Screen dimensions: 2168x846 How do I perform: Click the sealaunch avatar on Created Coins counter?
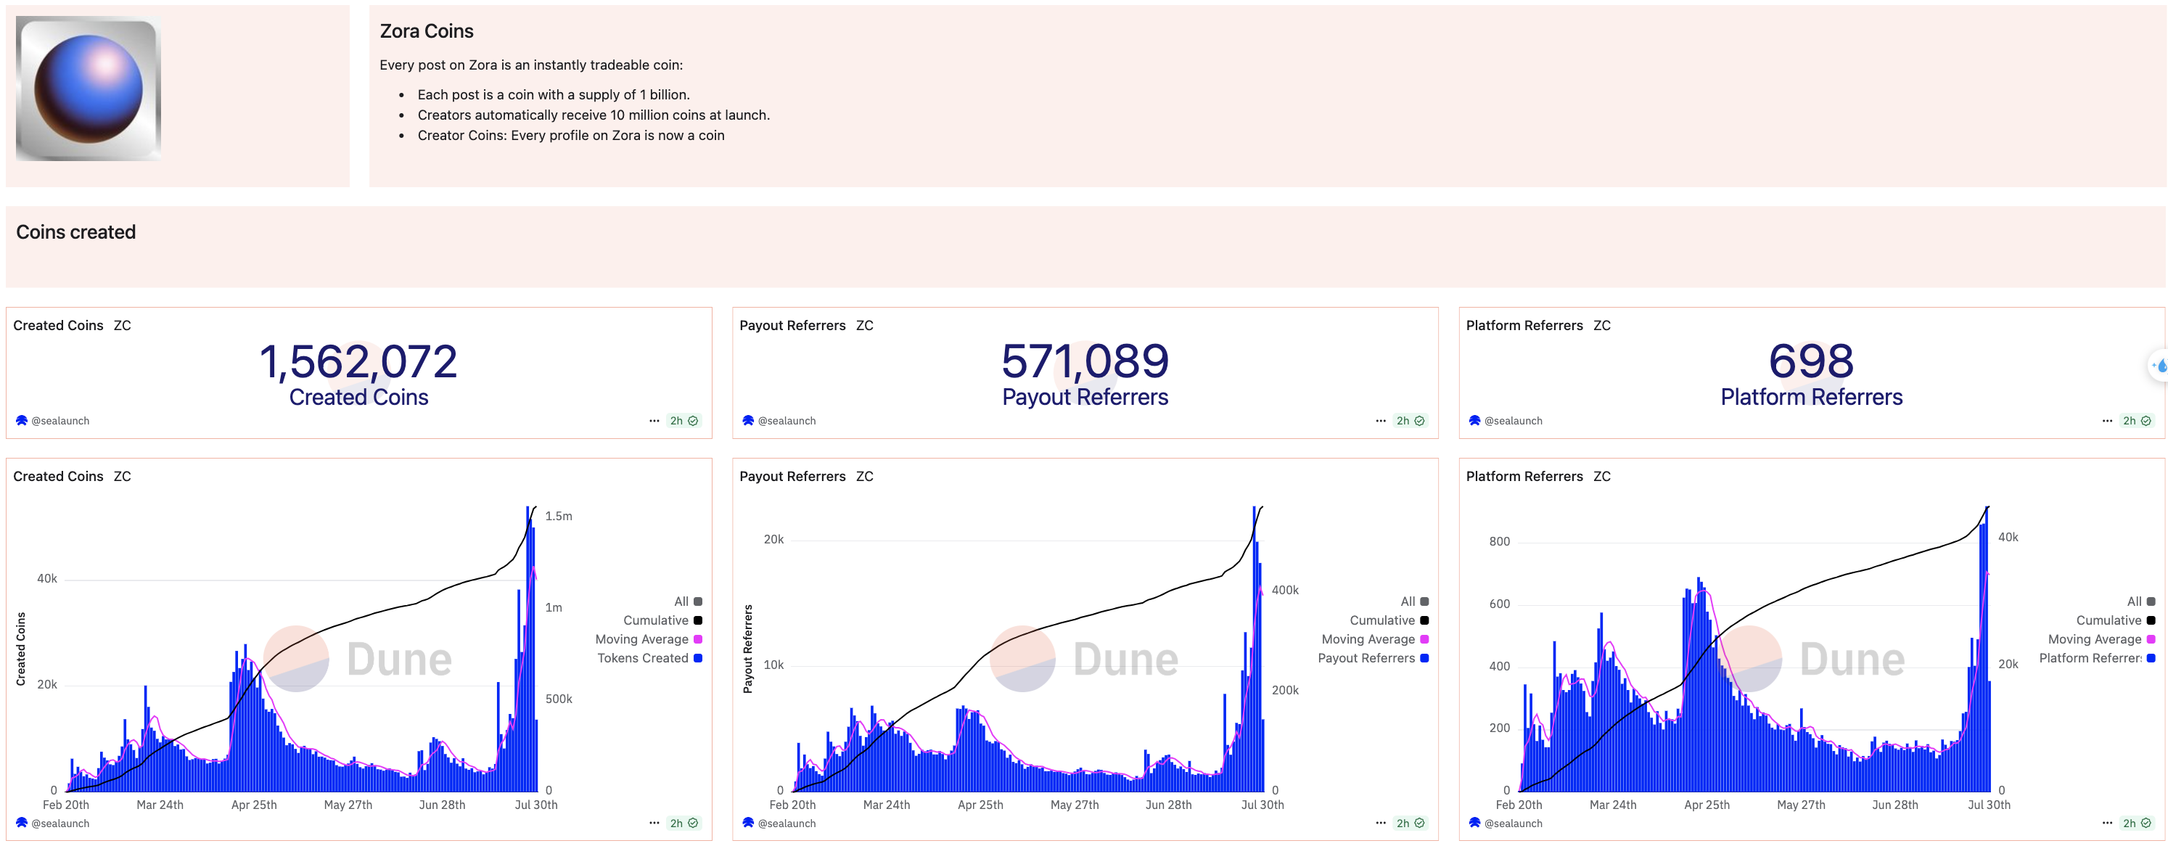[22, 420]
